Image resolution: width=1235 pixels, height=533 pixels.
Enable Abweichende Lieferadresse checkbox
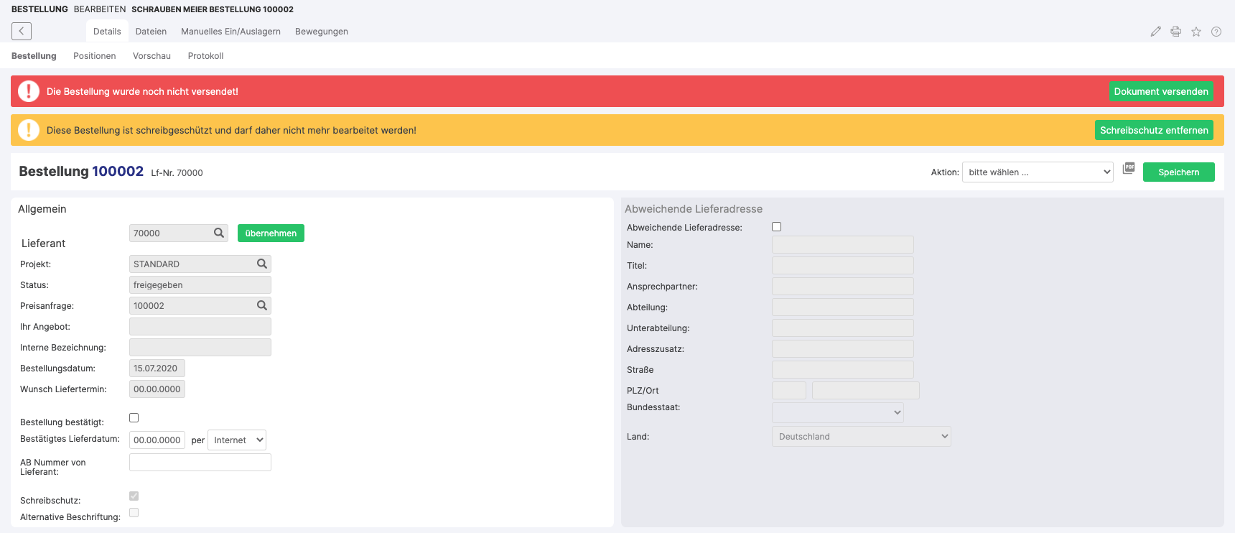pos(776,227)
